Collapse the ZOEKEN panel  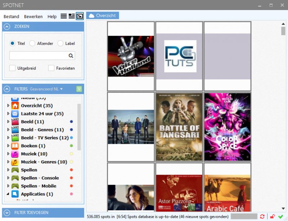coord(8,27)
